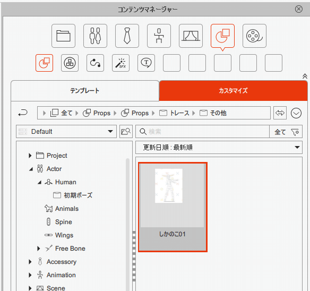Image resolution: width=310 pixels, height=291 pixels.
Task: Go to トレース in the breadcrumb
Action: (x=174, y=113)
